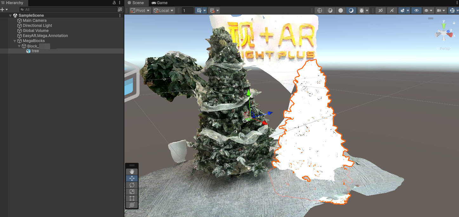Click the plus button to create a GameObject

pyautogui.click(x=3, y=9)
